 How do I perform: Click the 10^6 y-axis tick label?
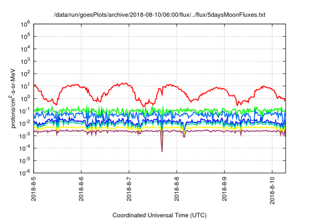point(25,24)
